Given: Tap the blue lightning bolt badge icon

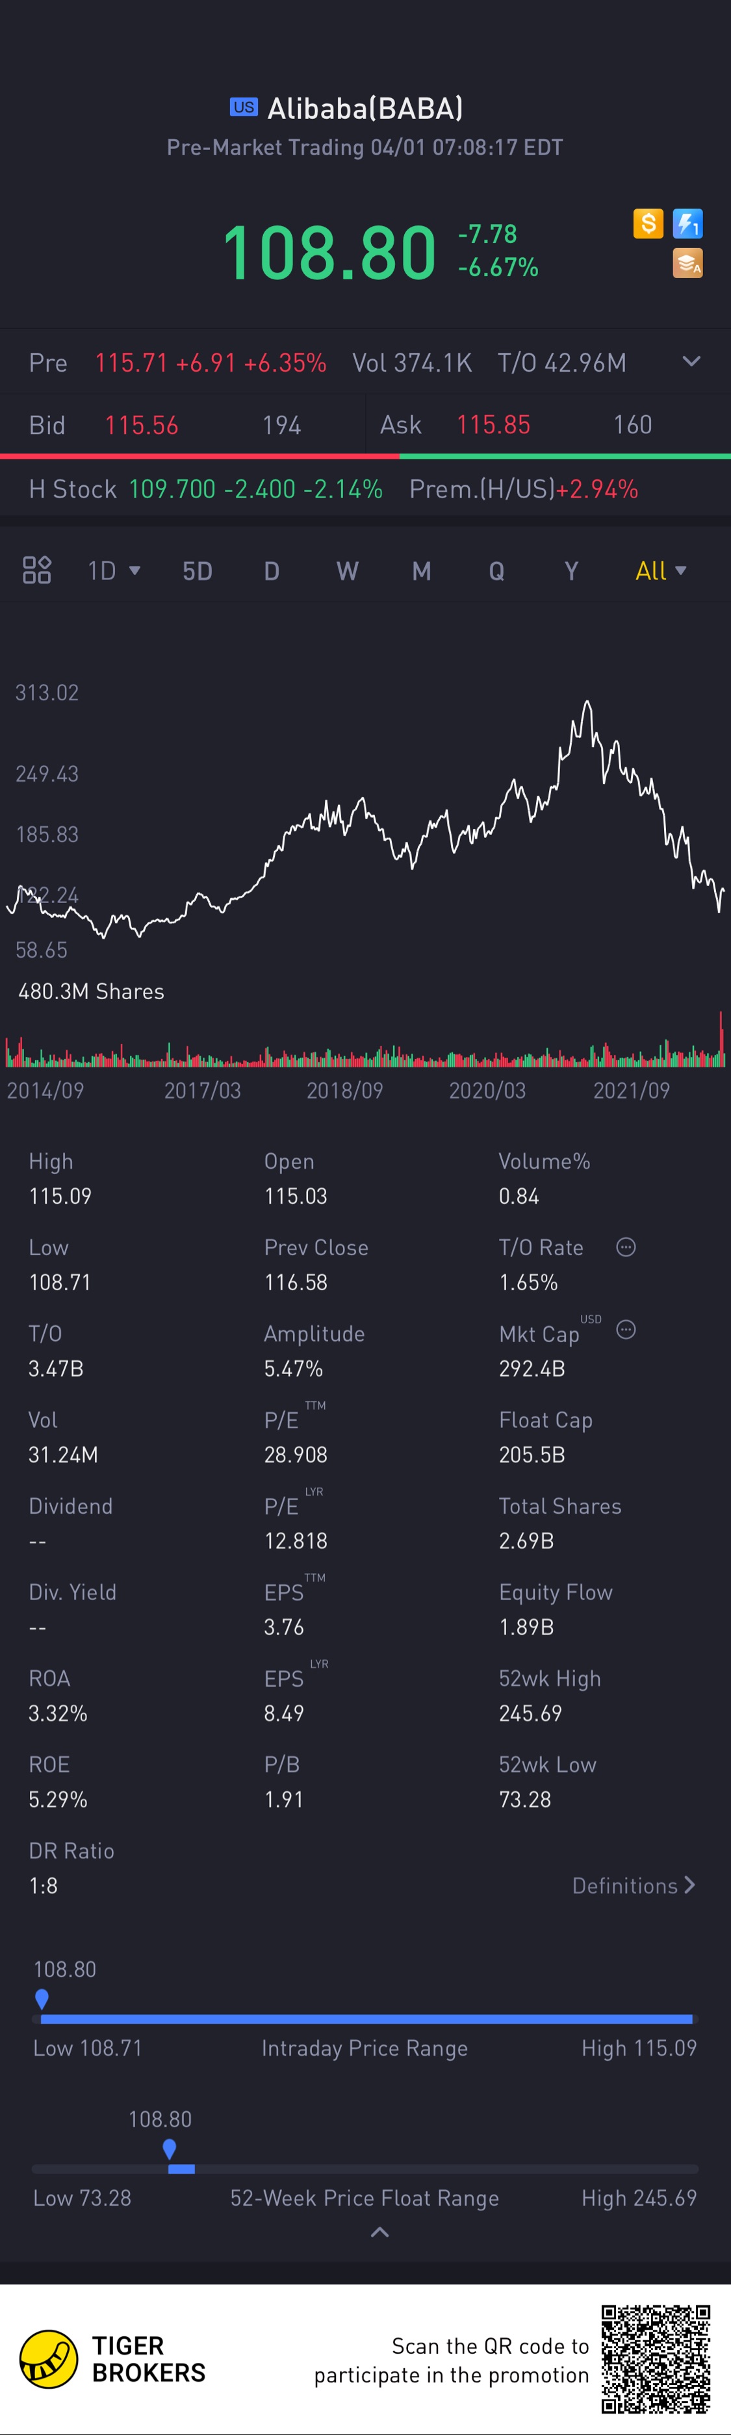Looking at the screenshot, I should tap(687, 224).
